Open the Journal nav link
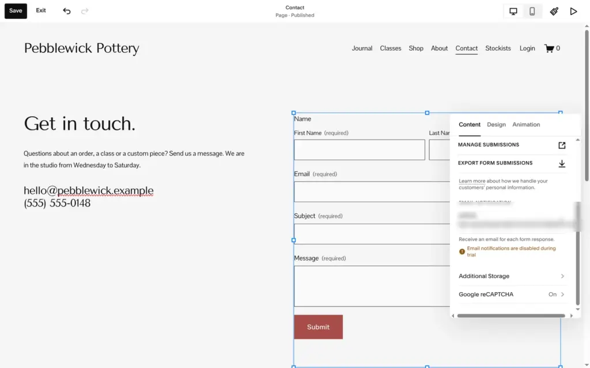 (x=362, y=48)
